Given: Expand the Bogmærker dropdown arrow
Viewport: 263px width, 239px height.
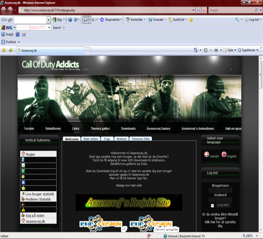Looking at the screenshot, I should (x=121, y=20).
